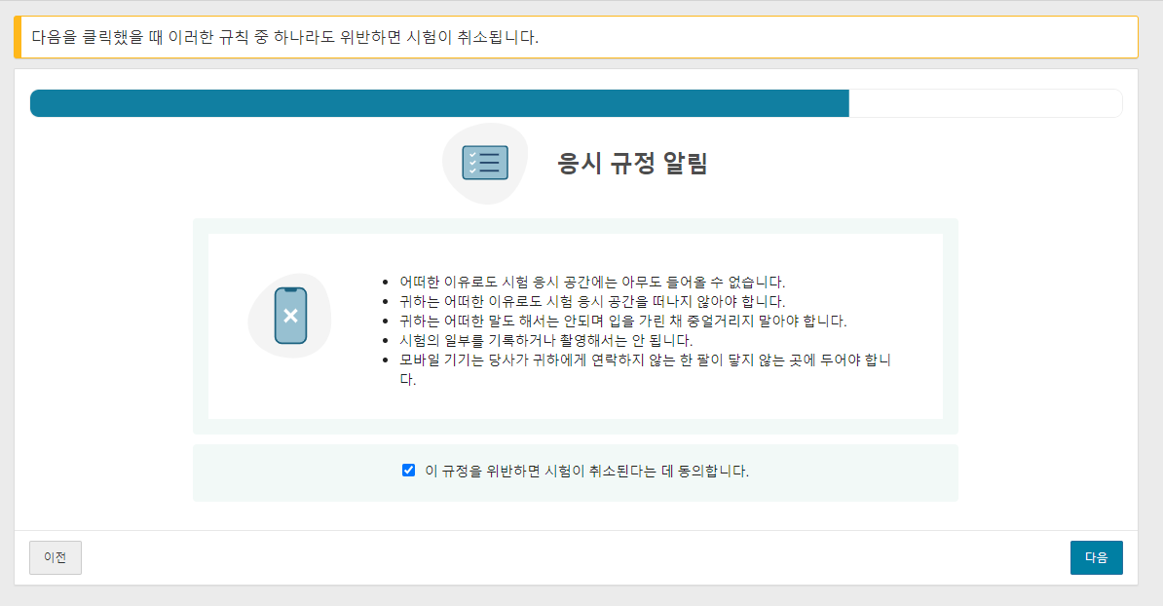The width and height of the screenshot is (1163, 606).
Task: Click the warning banner about 시험이 취소됩니다
Action: (x=577, y=37)
